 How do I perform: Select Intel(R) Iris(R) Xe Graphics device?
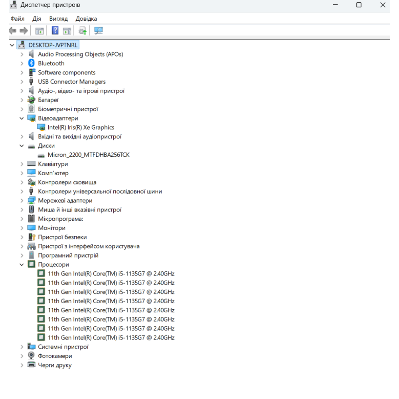(x=81, y=127)
